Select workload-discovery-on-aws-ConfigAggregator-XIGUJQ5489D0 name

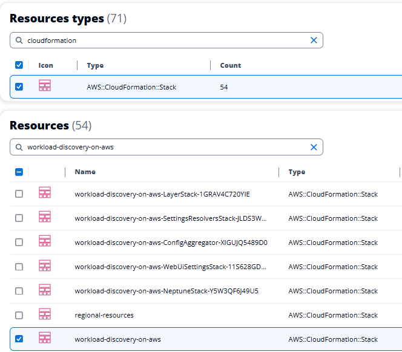[171, 243]
